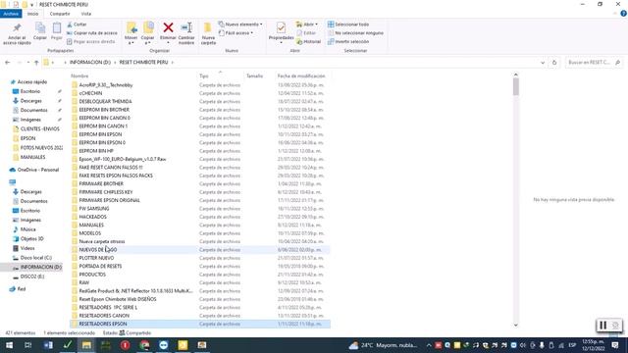Open the Fácil acceso dropdown
Image resolution: width=628 pixels, height=353 pixels.
point(235,32)
